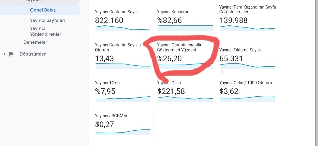Image resolution: width=318 pixels, height=146 pixels.
Task: Click the flag icon beside Dönüşümler
Action: coord(11,54)
